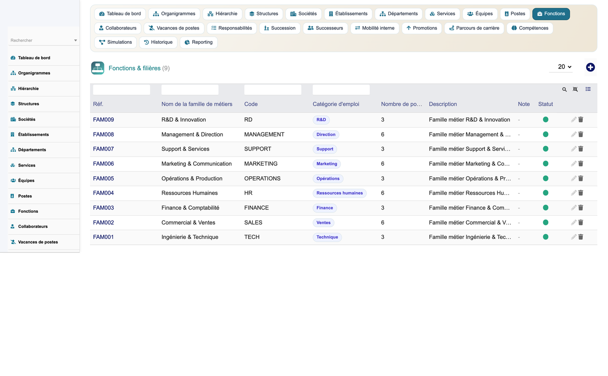Edit FAM004 Ressources Humaines row

pyautogui.click(x=573, y=193)
